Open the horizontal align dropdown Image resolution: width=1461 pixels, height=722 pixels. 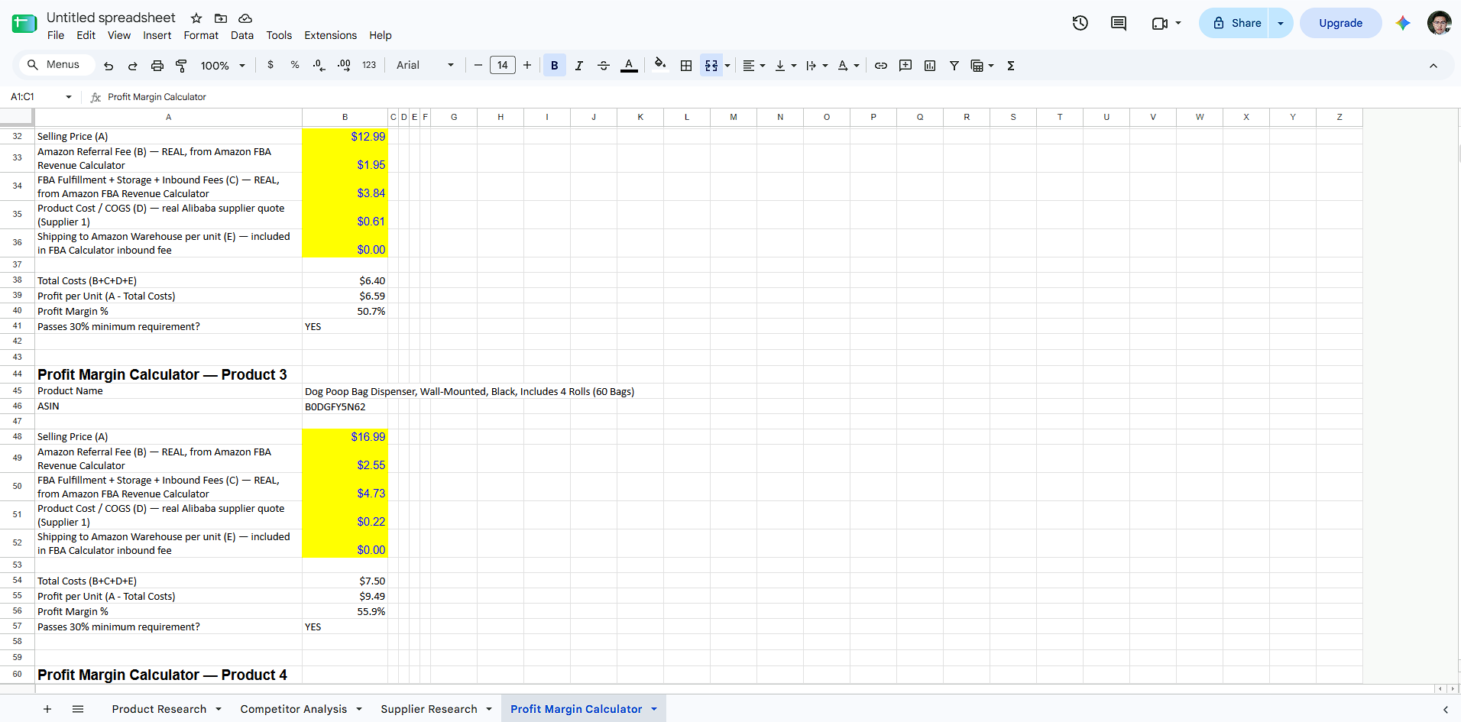pyautogui.click(x=753, y=66)
